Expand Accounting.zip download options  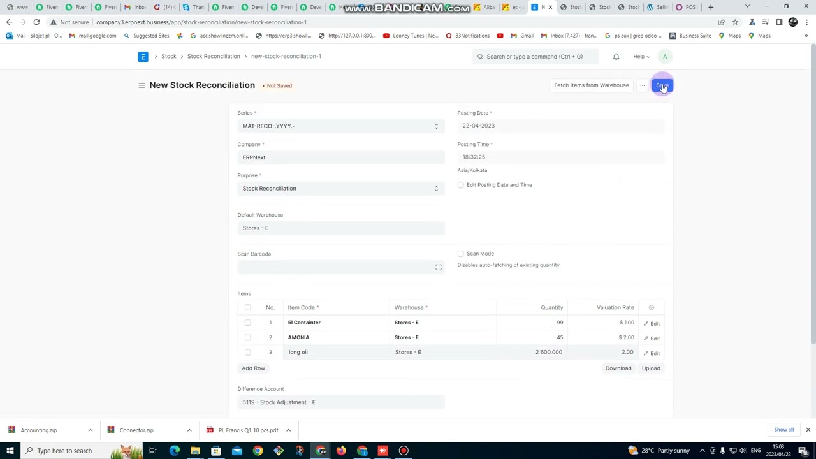(x=90, y=430)
